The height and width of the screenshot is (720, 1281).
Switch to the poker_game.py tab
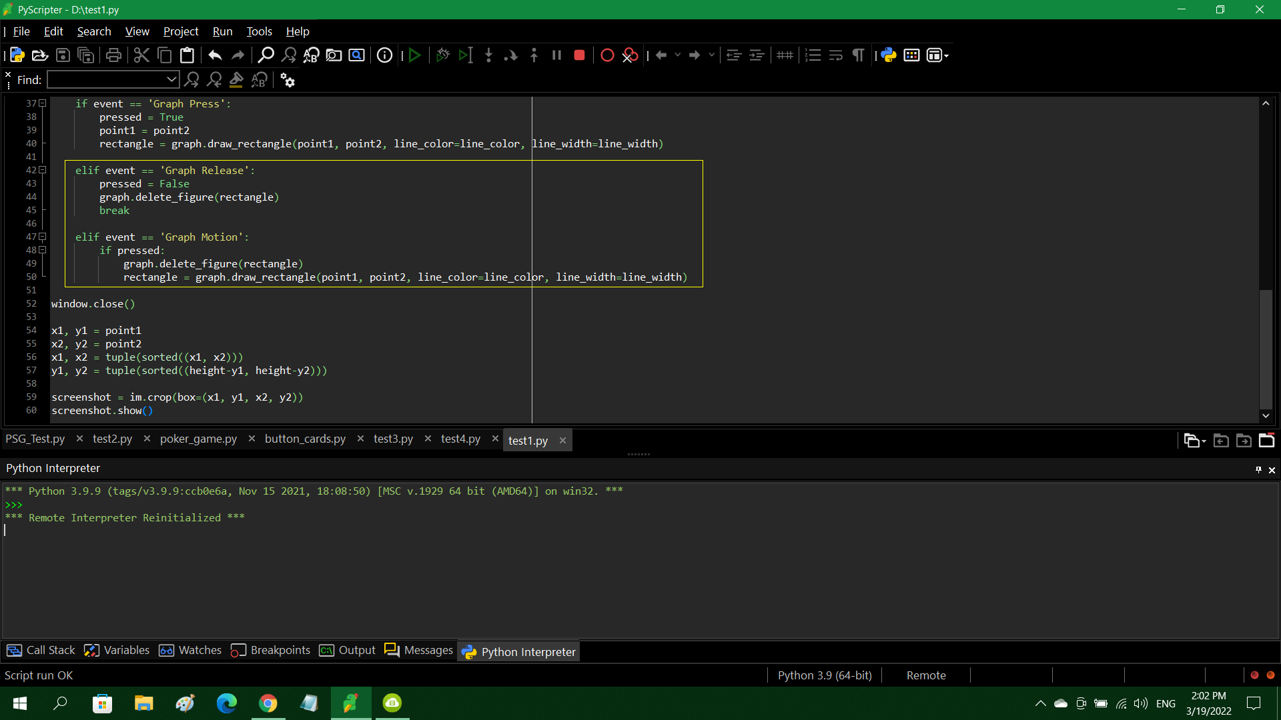[x=198, y=439]
